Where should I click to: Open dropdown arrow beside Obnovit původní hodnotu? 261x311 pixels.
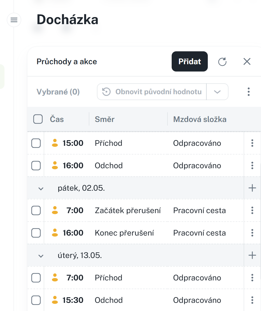(x=217, y=92)
